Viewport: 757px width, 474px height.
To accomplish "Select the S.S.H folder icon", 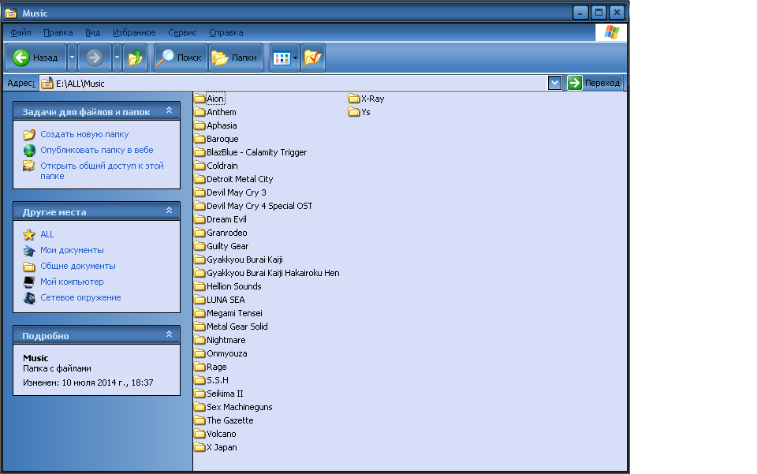I will pyautogui.click(x=200, y=380).
